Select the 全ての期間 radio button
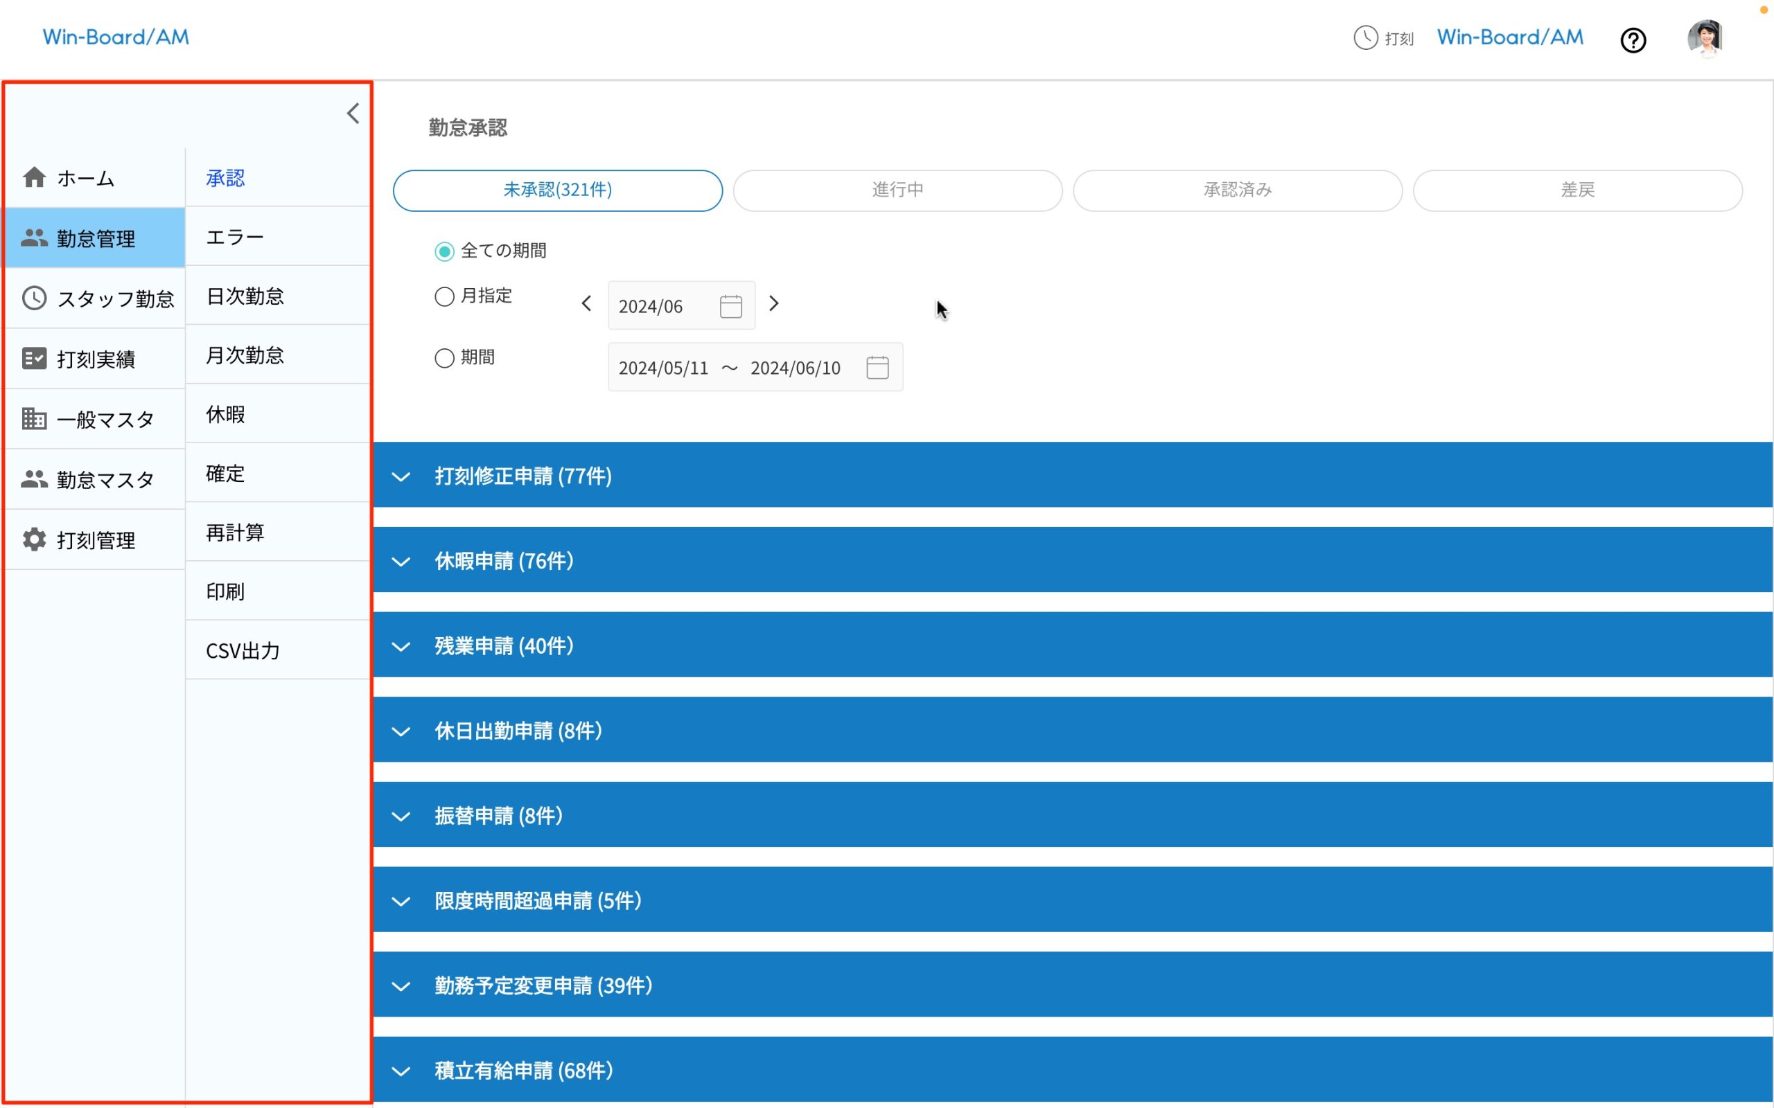The height and width of the screenshot is (1108, 1774). [443, 251]
